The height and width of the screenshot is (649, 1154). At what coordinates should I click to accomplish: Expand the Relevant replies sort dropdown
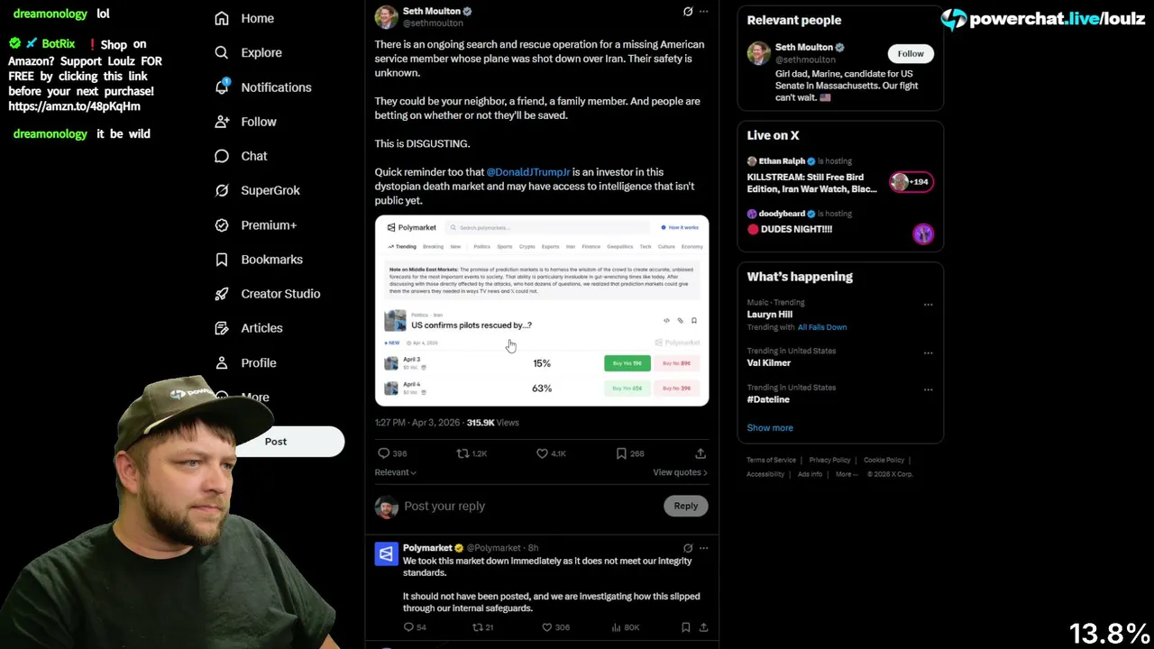pos(396,472)
